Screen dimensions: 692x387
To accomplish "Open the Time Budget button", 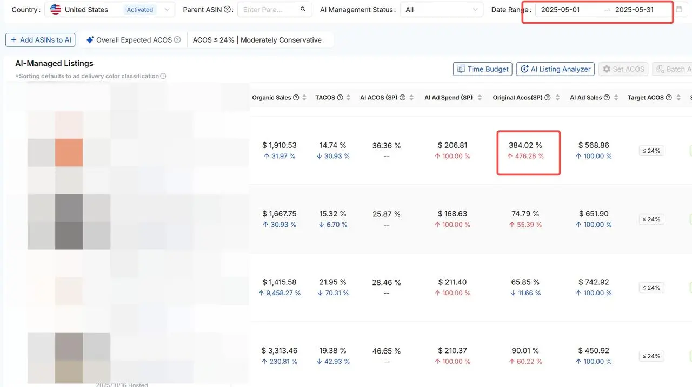I will [x=482, y=69].
